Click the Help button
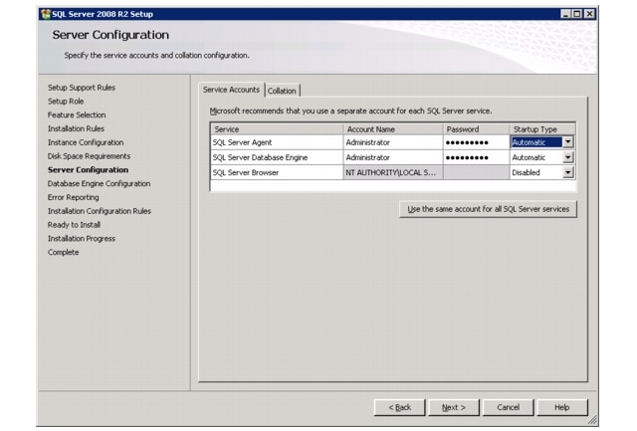 (562, 407)
